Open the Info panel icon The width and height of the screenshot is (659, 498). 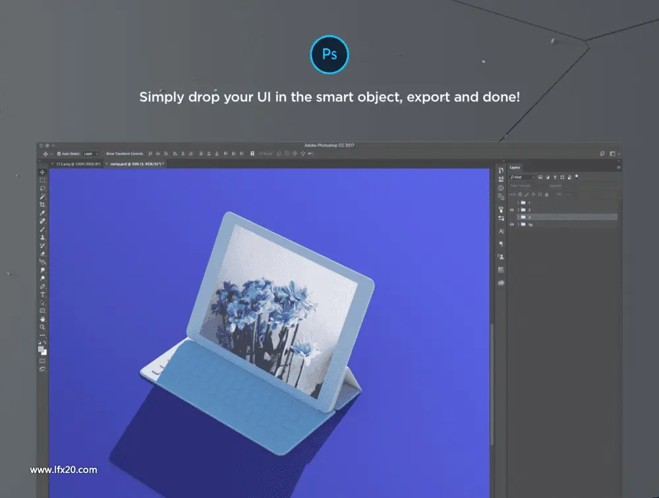click(501, 188)
